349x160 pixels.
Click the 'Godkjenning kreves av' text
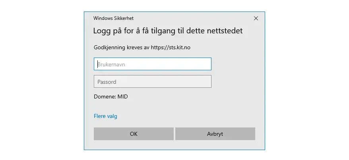click(121, 48)
